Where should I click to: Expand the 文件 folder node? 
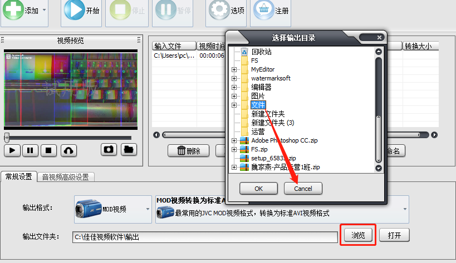tap(234, 105)
